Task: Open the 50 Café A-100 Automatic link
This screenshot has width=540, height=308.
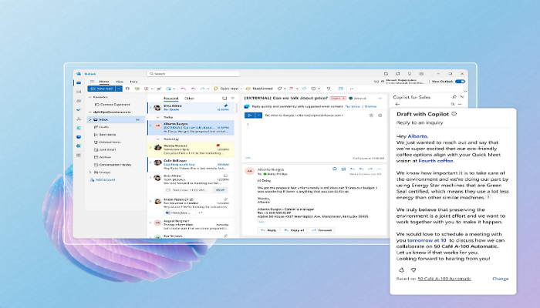Action: 444,279
